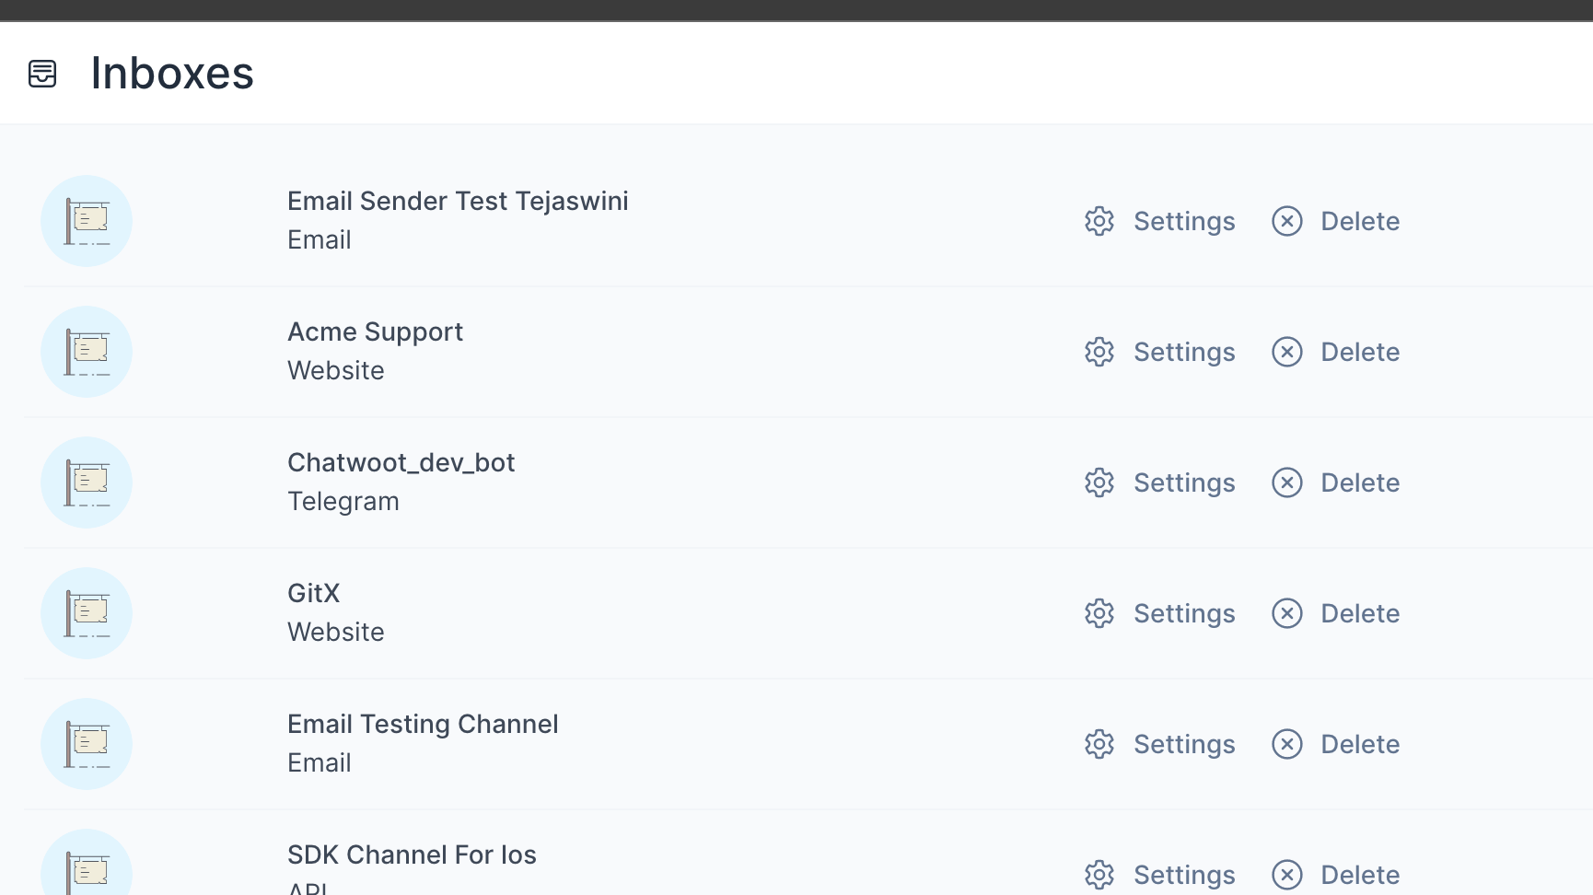Screen dimensions: 1593x895
Task: Click delete icon for Email Sender Test Tejaswini
Action: coord(1287,221)
